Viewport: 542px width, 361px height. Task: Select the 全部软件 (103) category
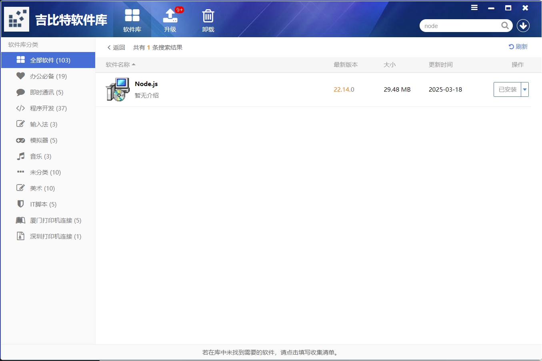(x=50, y=60)
